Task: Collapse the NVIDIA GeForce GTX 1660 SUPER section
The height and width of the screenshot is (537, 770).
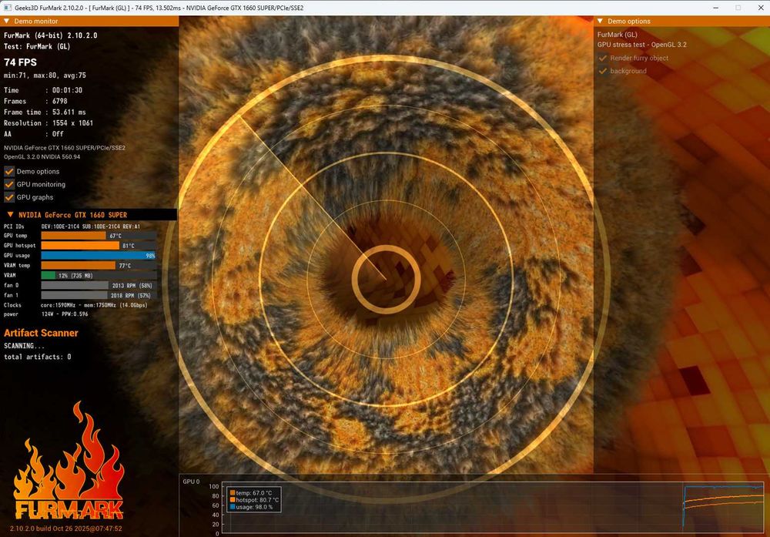Action: click(10, 214)
